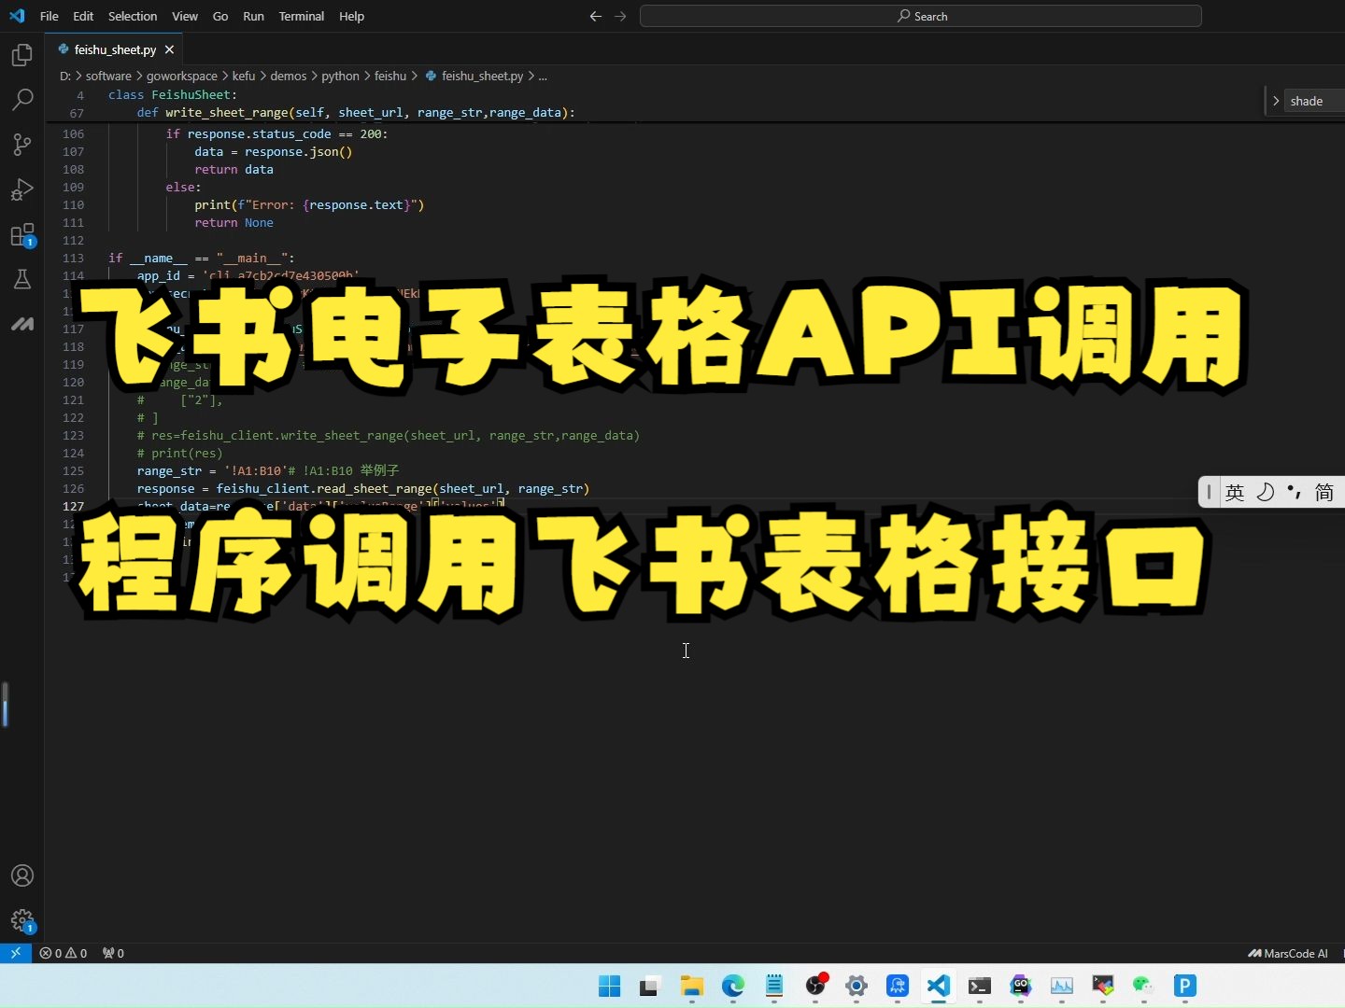The width and height of the screenshot is (1345, 1008).
Task: Click the 'feishu' breadcrumb segment
Action: [390, 76]
